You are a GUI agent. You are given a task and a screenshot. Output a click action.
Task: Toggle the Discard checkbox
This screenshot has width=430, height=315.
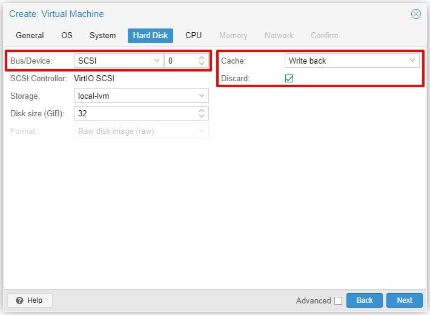289,78
